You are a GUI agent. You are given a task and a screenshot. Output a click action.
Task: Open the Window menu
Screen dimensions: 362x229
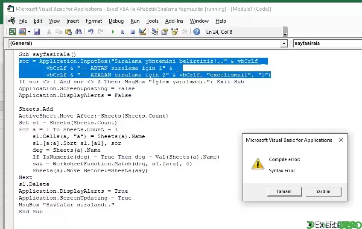199,21
